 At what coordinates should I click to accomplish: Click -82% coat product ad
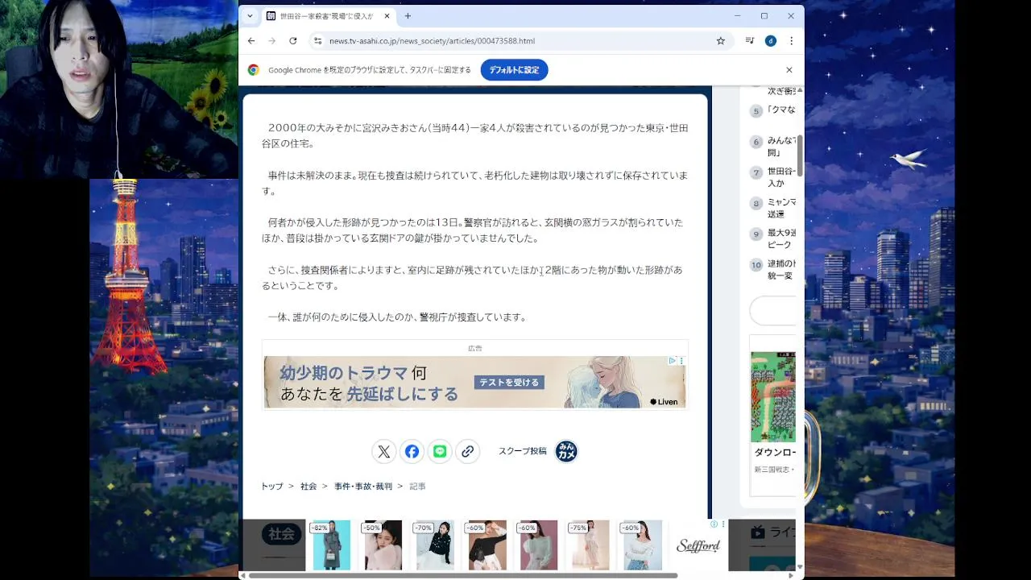pos(331,545)
